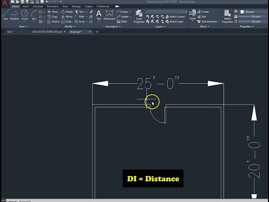
Task: Click the white color swatch ByLayer
Action: [242, 12]
